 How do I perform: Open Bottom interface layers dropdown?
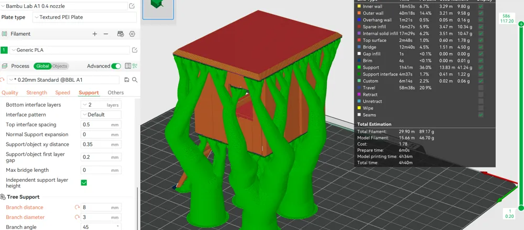101,105
